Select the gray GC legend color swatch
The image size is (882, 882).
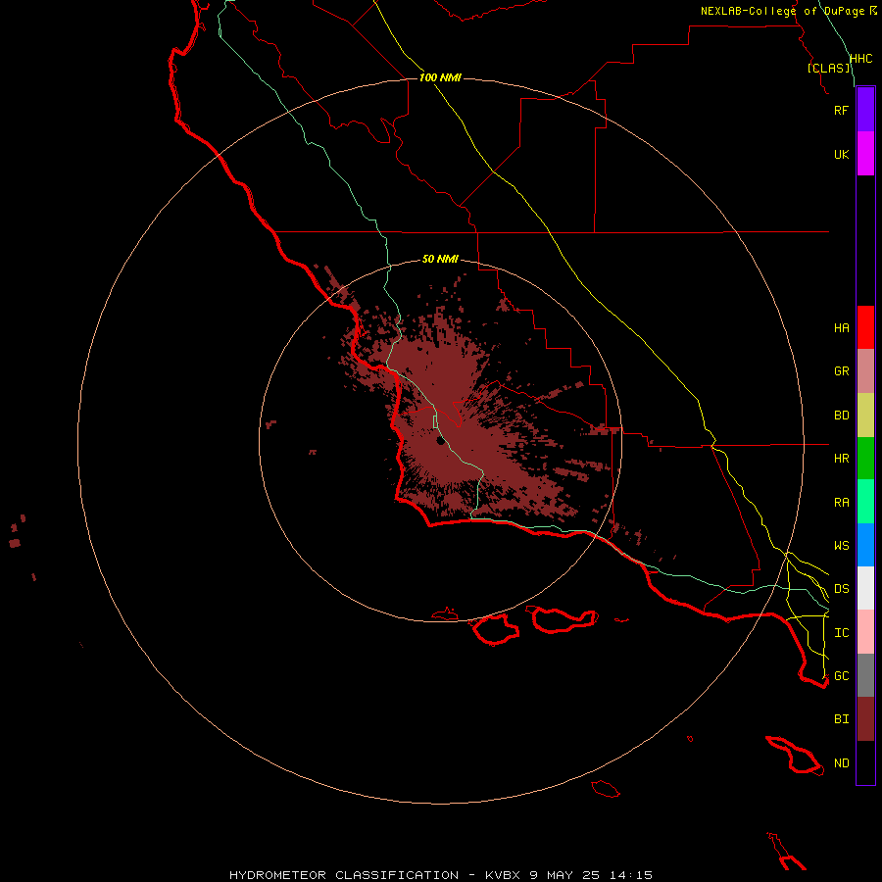pos(865,675)
